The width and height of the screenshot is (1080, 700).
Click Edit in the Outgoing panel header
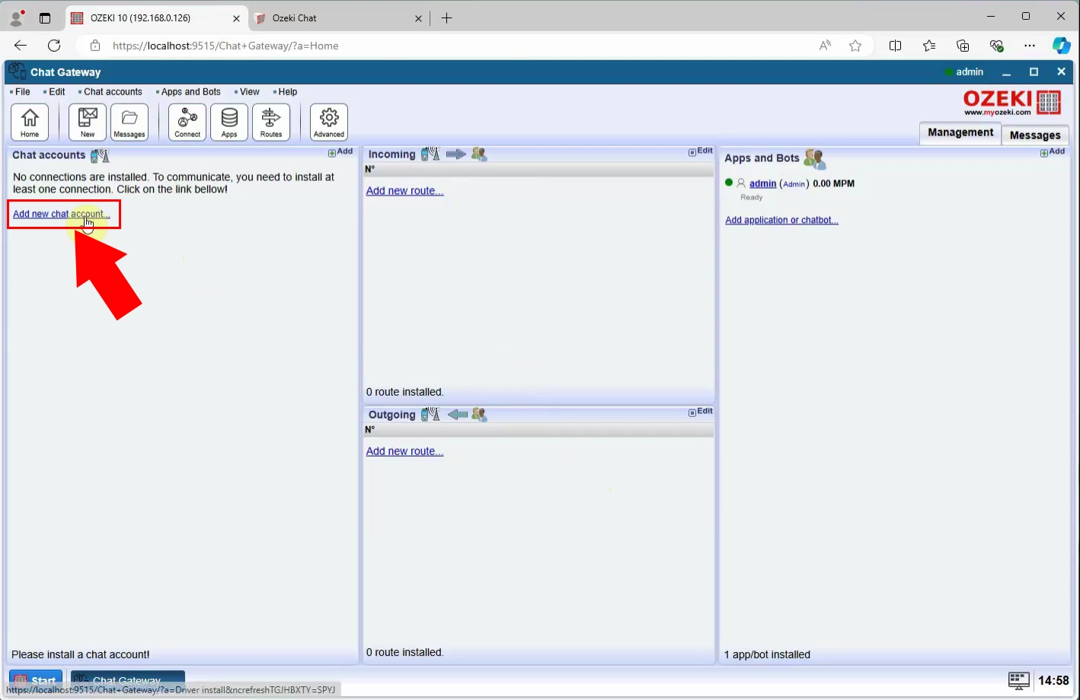coord(701,412)
